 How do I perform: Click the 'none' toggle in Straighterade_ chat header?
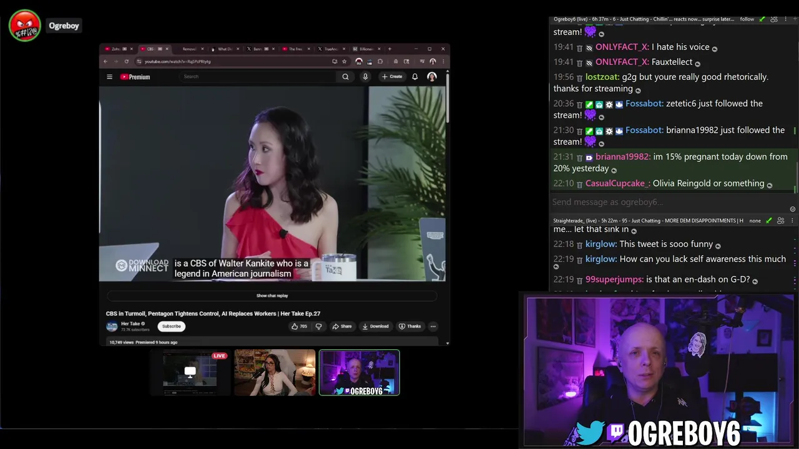coord(755,221)
